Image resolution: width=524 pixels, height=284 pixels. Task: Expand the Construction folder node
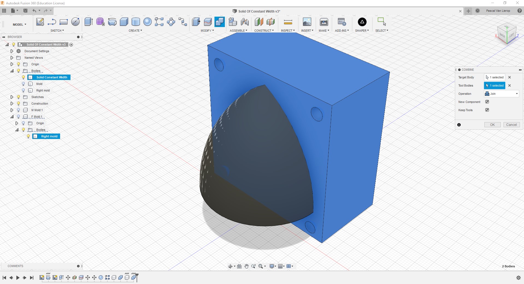point(12,103)
